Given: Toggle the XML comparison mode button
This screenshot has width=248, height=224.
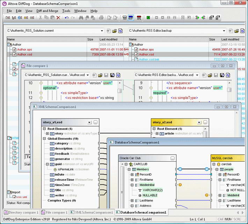Looking at the screenshot, I should click(x=139, y=17).
